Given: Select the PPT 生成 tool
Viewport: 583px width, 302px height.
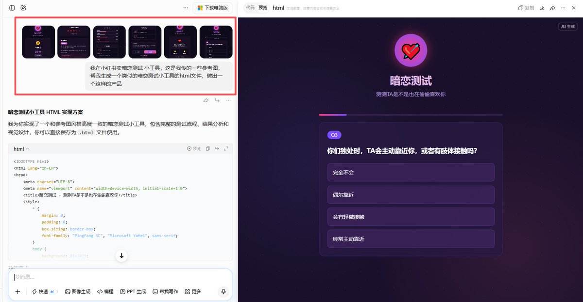Looking at the screenshot, I should pyautogui.click(x=133, y=291).
